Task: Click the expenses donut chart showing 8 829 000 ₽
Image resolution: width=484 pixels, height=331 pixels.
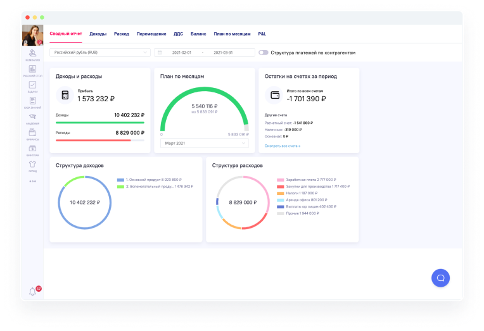Action: pyautogui.click(x=243, y=203)
